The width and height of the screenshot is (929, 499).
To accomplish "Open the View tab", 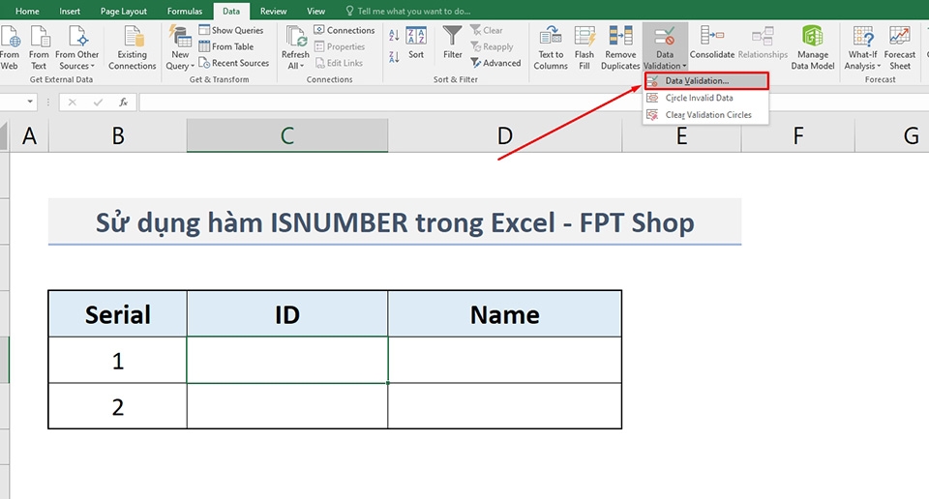I will (315, 12).
